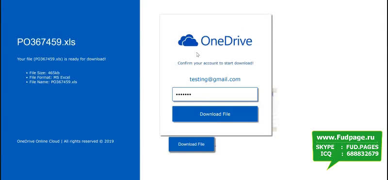Select the testing@gmail.com email text

point(215,79)
